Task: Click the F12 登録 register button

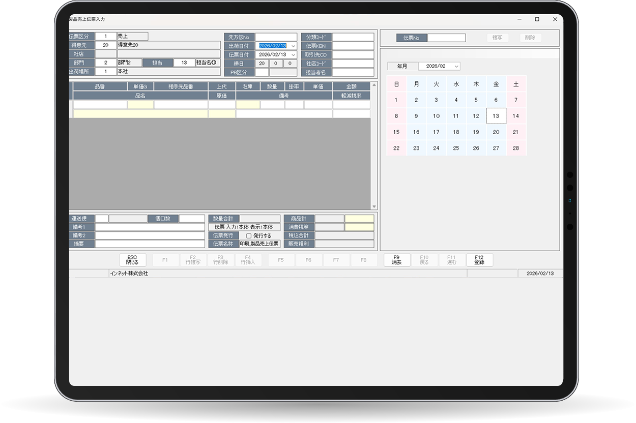Action: (479, 260)
